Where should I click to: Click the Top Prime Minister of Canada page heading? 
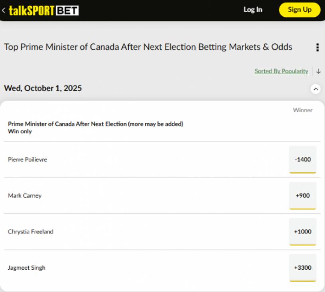[x=148, y=47]
